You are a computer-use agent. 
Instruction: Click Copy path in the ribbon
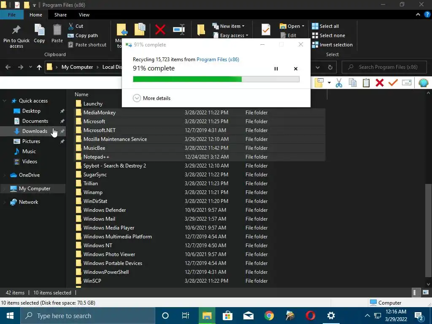tap(83, 35)
